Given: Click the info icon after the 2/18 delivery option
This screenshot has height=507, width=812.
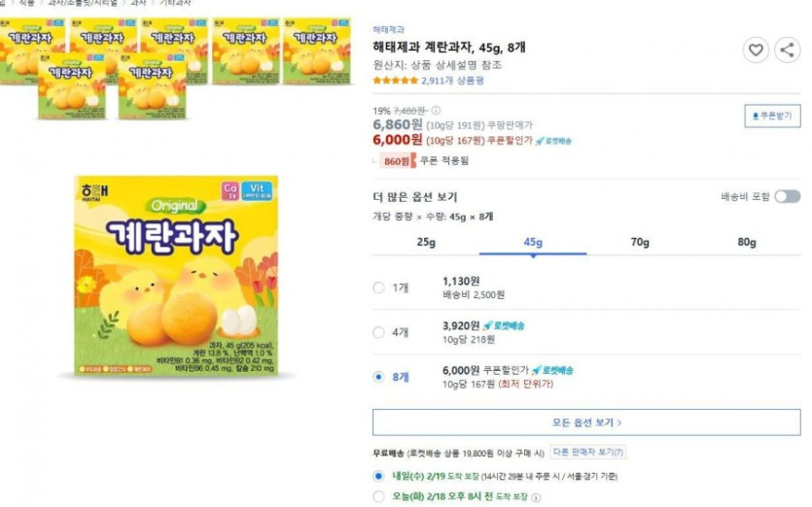Looking at the screenshot, I should pos(536,497).
